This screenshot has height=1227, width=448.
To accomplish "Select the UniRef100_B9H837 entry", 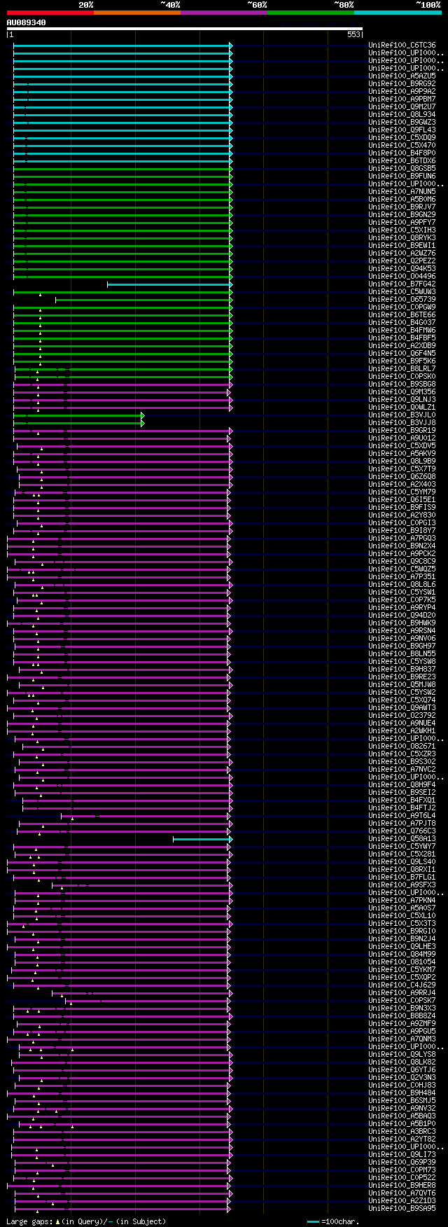I will 402,670.
